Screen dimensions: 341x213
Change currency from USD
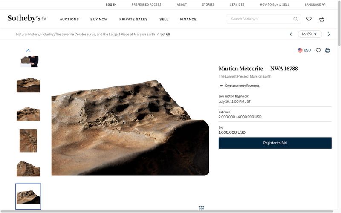coord(304,50)
